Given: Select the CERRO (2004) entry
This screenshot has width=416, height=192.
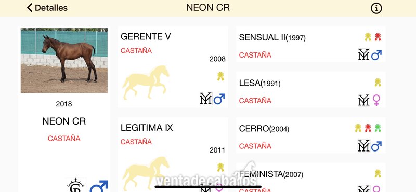Looking at the screenshot, I should point(310,135).
